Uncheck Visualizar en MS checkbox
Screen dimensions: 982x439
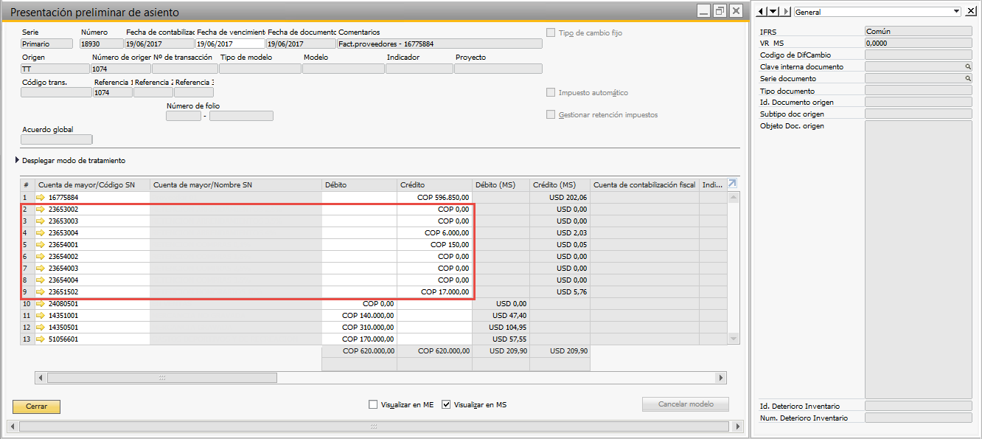446,404
